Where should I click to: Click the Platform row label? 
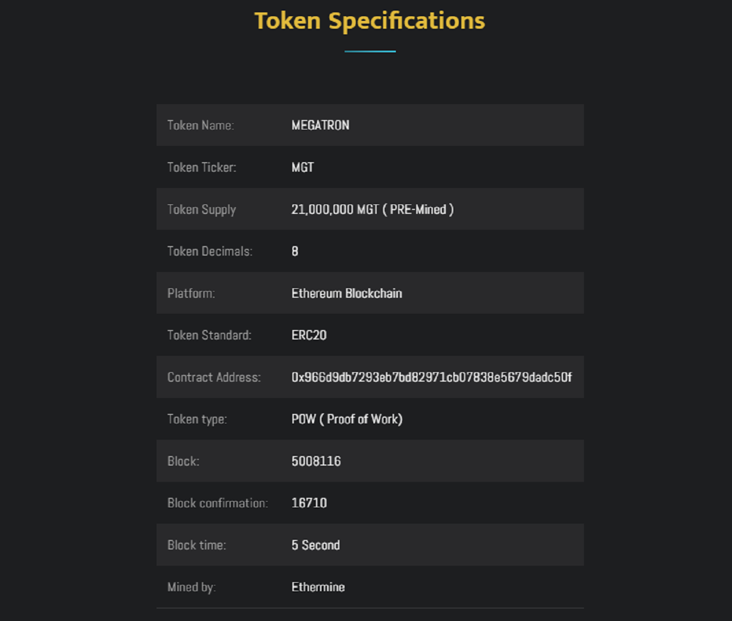(191, 293)
